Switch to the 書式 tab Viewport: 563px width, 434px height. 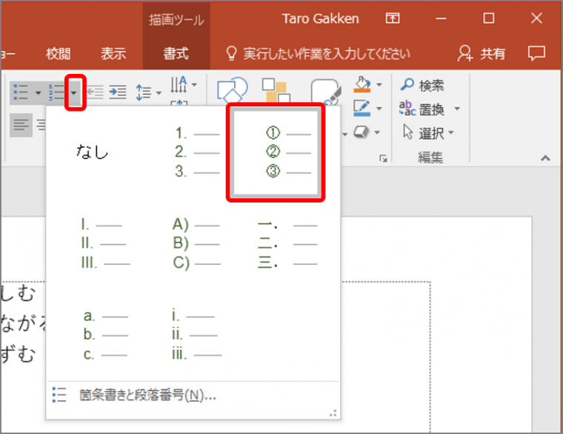click(176, 54)
